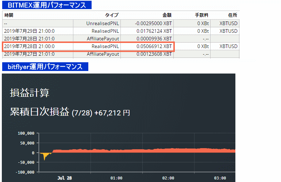The height and width of the screenshot is (182, 281).
Task: Select the 0.00123608 XBT AffiliatePayout amount
Action: click(x=154, y=54)
